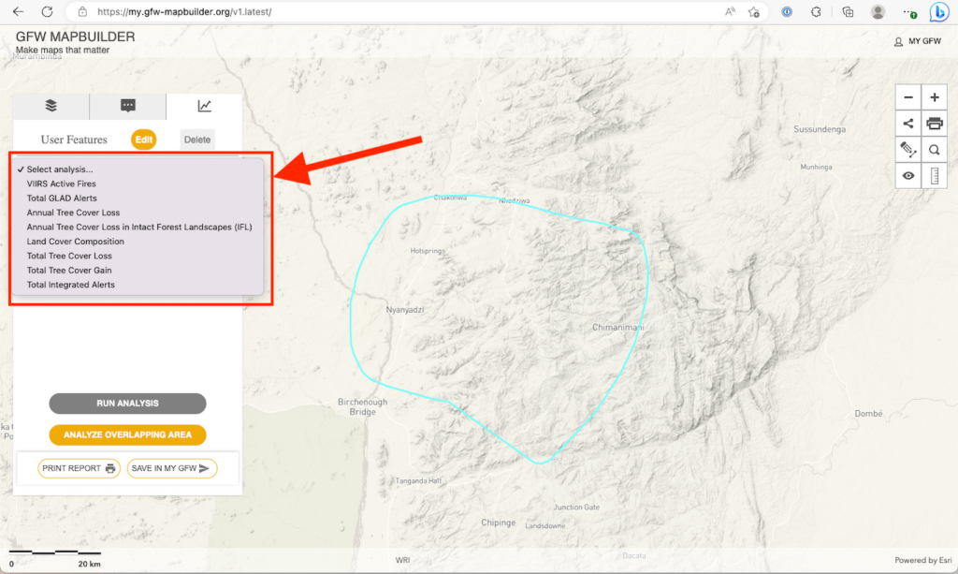Select the sketch drawing tool icon
The height and width of the screenshot is (574, 958).
pyautogui.click(x=907, y=149)
